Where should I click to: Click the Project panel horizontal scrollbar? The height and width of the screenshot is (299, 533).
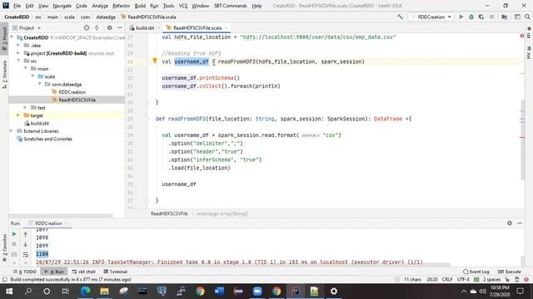61,216
